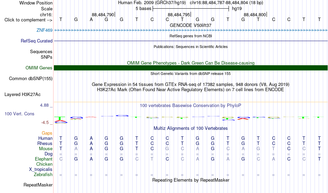
Task: Click the Zebrafish species label
Action: tap(43, 175)
